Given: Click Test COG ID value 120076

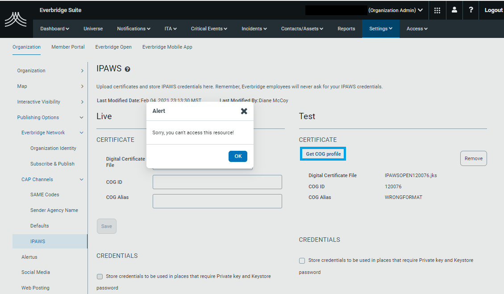Looking at the screenshot, I should click(x=393, y=186).
